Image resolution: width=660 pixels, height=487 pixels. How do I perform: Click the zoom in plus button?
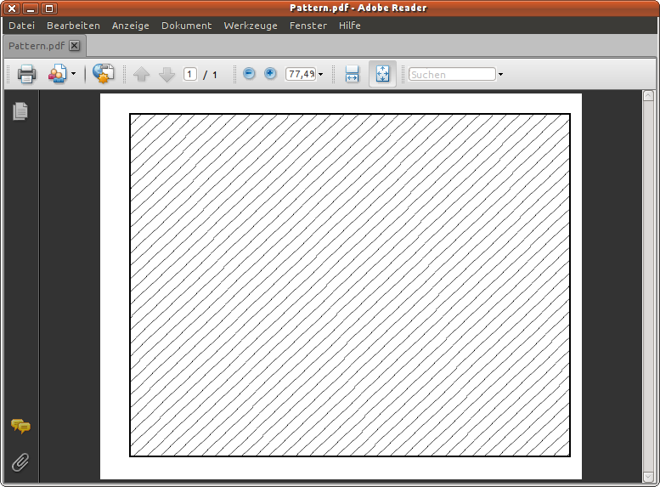point(270,74)
